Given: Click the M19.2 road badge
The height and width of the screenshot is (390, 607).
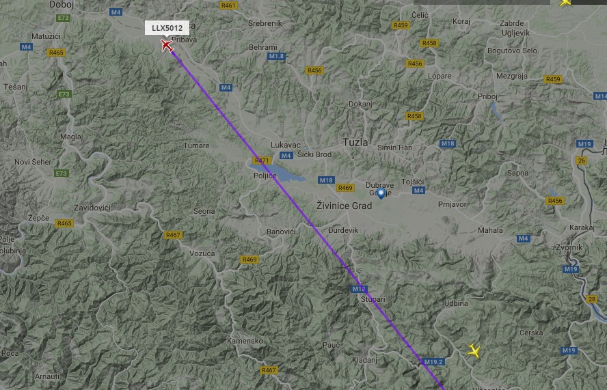Looking at the screenshot, I should coord(433,362).
